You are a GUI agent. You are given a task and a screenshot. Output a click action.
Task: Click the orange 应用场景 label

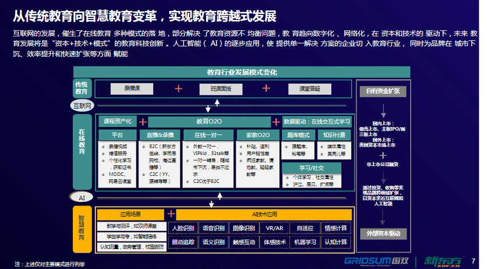click(x=130, y=214)
